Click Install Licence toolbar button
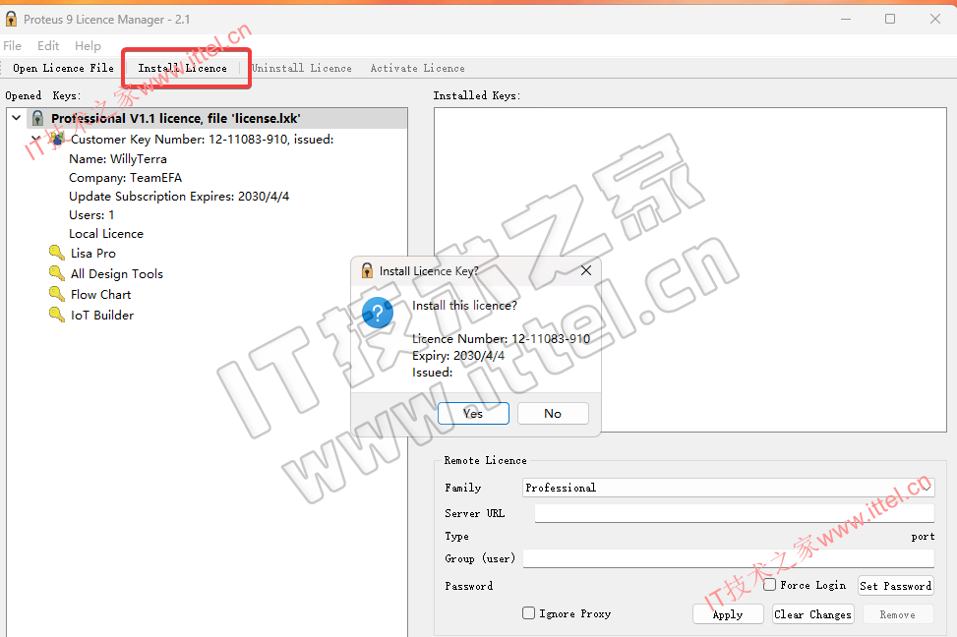The width and height of the screenshot is (957, 637). click(x=183, y=68)
